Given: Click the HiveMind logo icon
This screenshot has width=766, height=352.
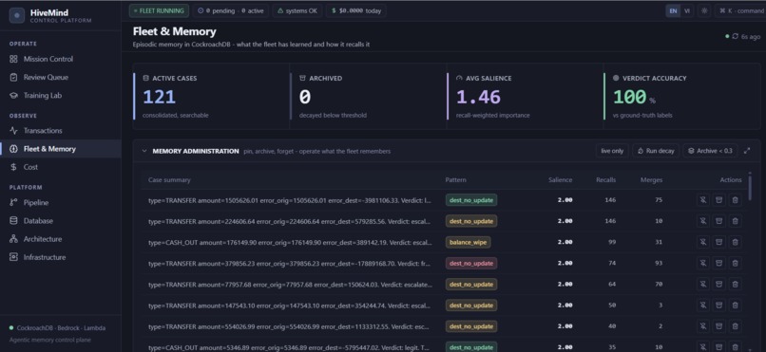Looking at the screenshot, I should point(16,15).
